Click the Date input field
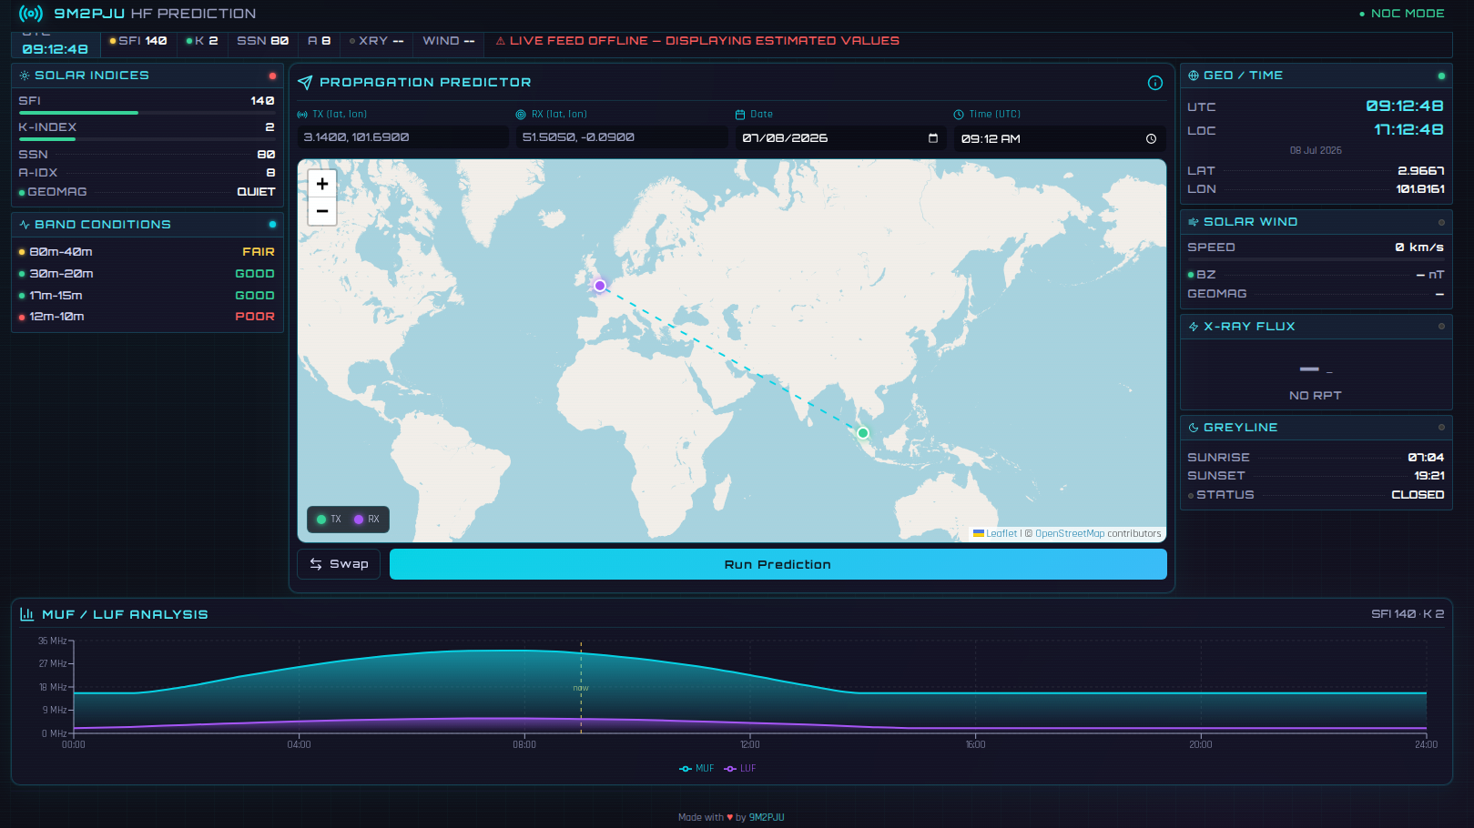 tap(840, 138)
